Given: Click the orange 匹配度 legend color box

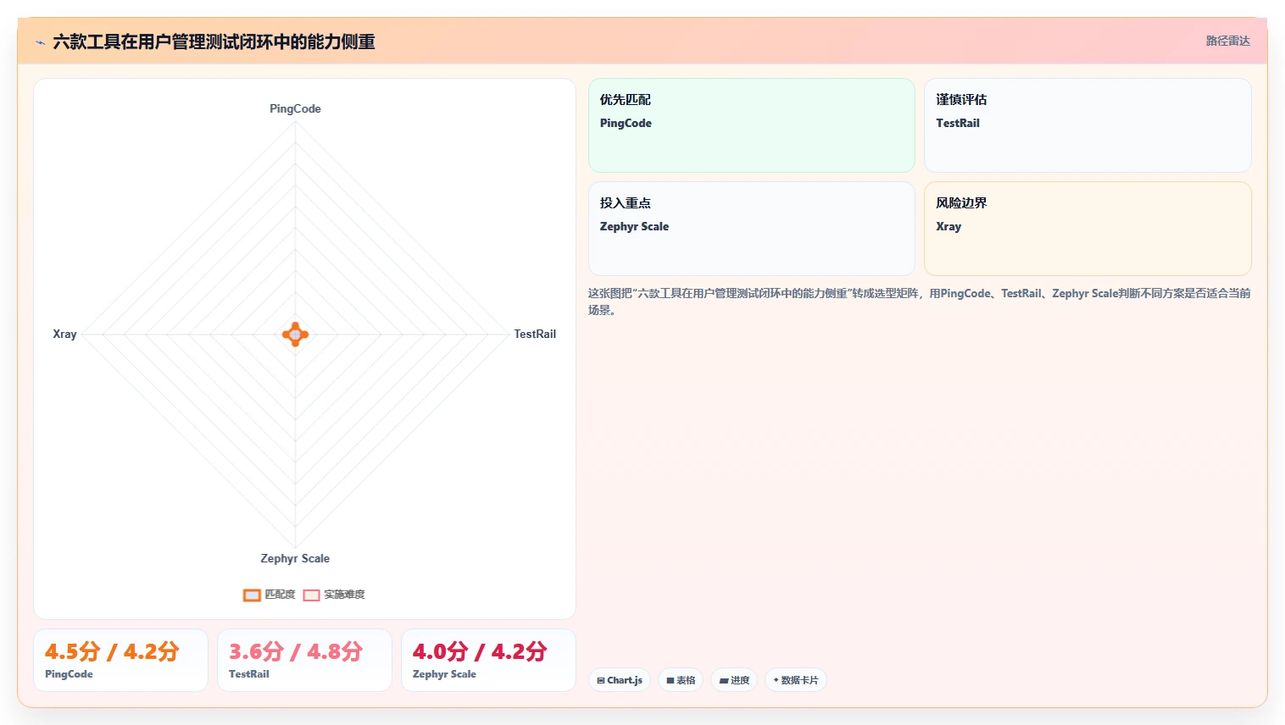Looking at the screenshot, I should (252, 595).
